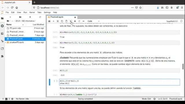Refresh the file list in the file browser
Viewport: 185px width, 104px height.
click(40, 17)
